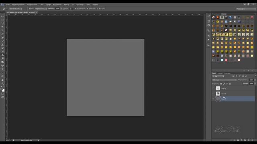Image resolution: width=257 pixels, height=144 pixels.
Task: Click the background color swatch
Action: click(x=4, y=90)
